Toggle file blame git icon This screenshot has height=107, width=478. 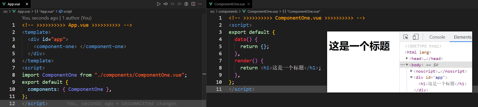coord(186,4)
